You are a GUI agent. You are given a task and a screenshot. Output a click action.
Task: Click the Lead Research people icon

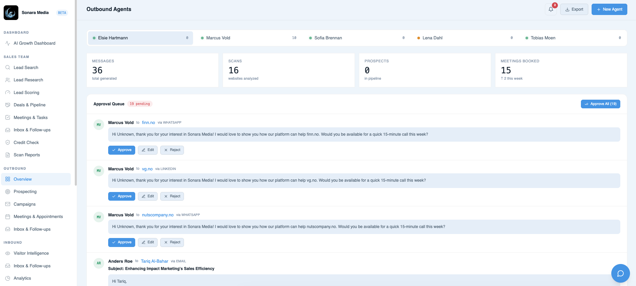[x=8, y=80]
